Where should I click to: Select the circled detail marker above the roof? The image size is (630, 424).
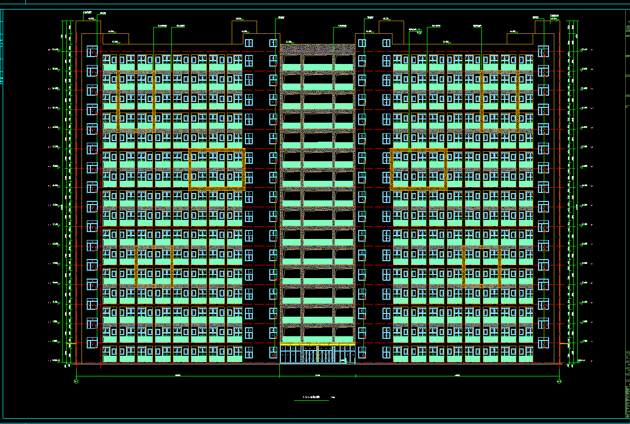coord(419,31)
